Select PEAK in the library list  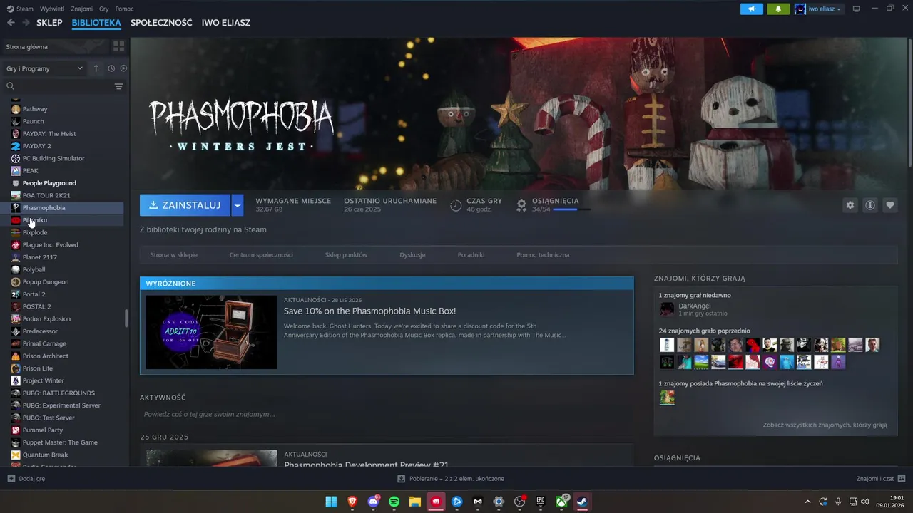point(31,171)
